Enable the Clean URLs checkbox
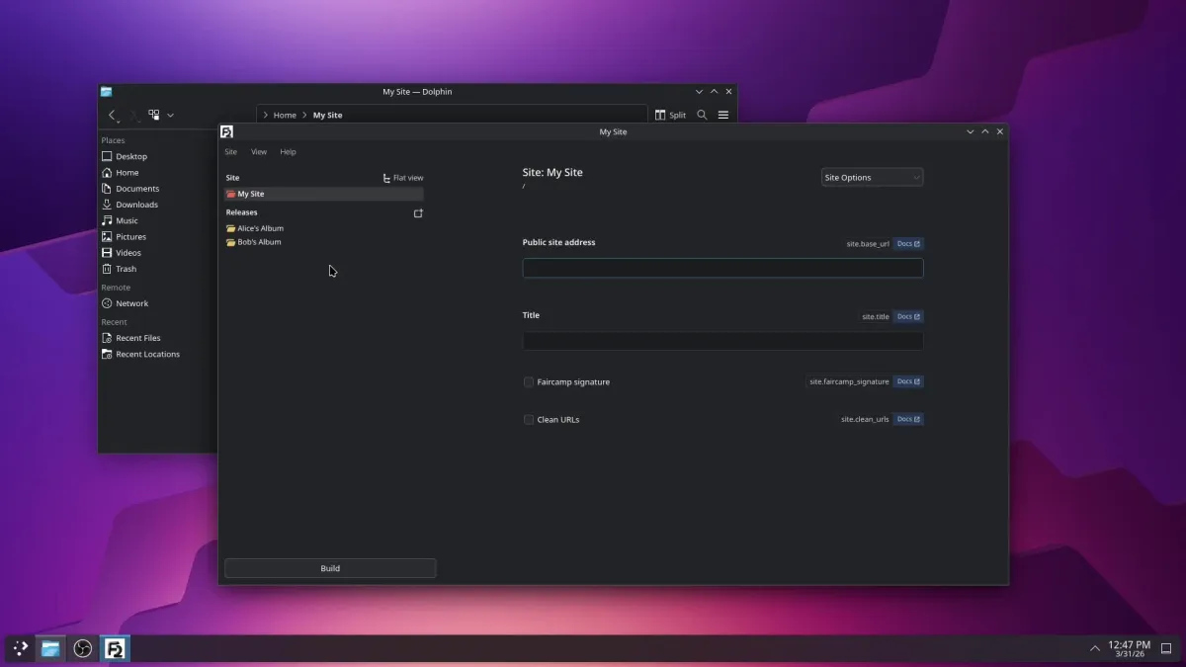 pyautogui.click(x=528, y=419)
